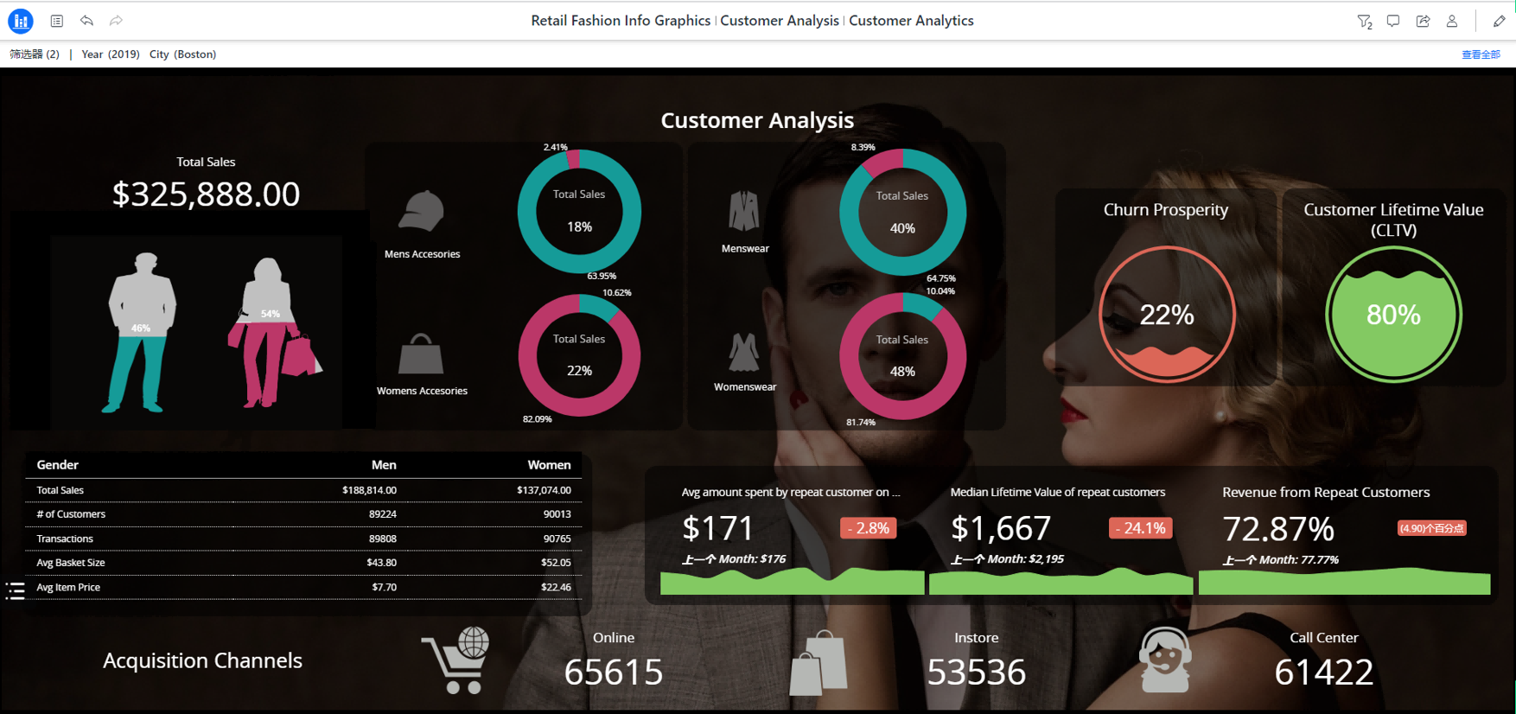
Task: Click the Call Center channel value 61422
Action: [x=1323, y=673]
